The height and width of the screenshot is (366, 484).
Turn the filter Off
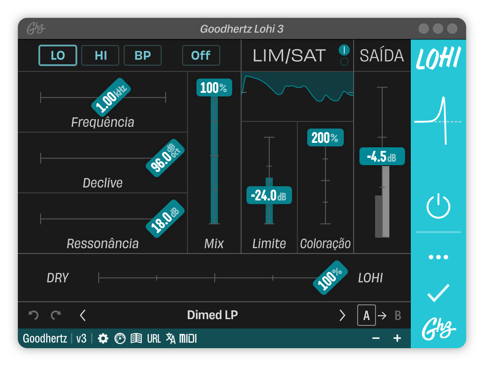point(201,55)
